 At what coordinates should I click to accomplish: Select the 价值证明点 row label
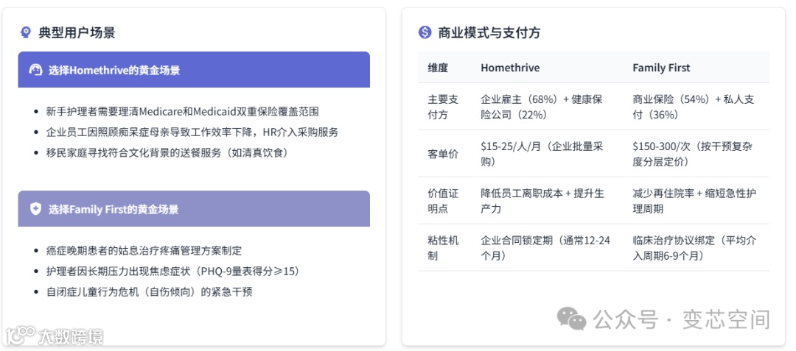443,201
